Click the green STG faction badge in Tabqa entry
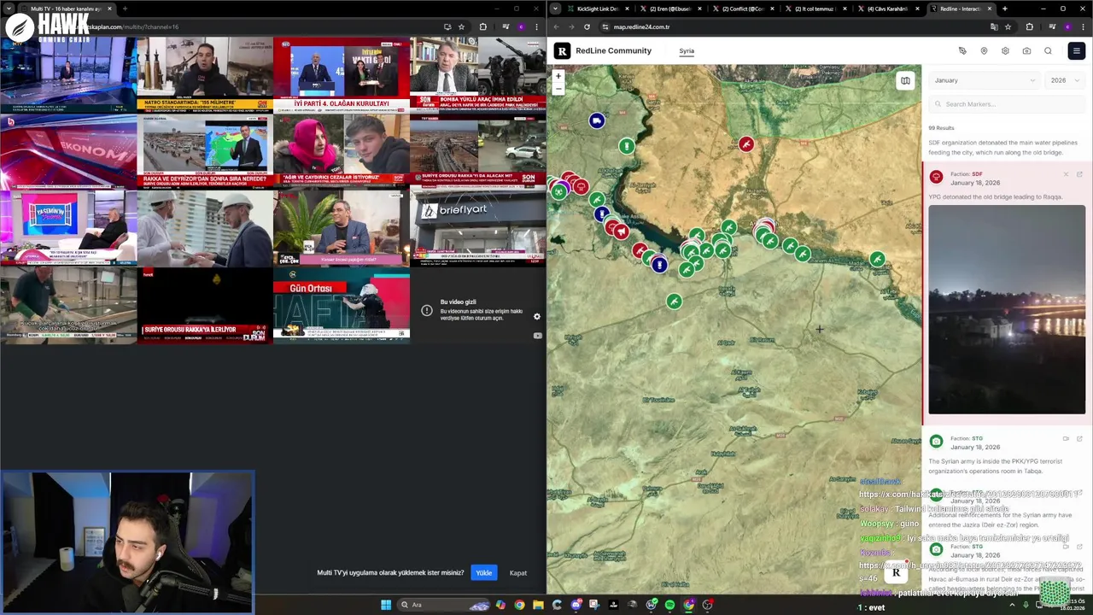This screenshot has height=615, width=1093. 936,442
